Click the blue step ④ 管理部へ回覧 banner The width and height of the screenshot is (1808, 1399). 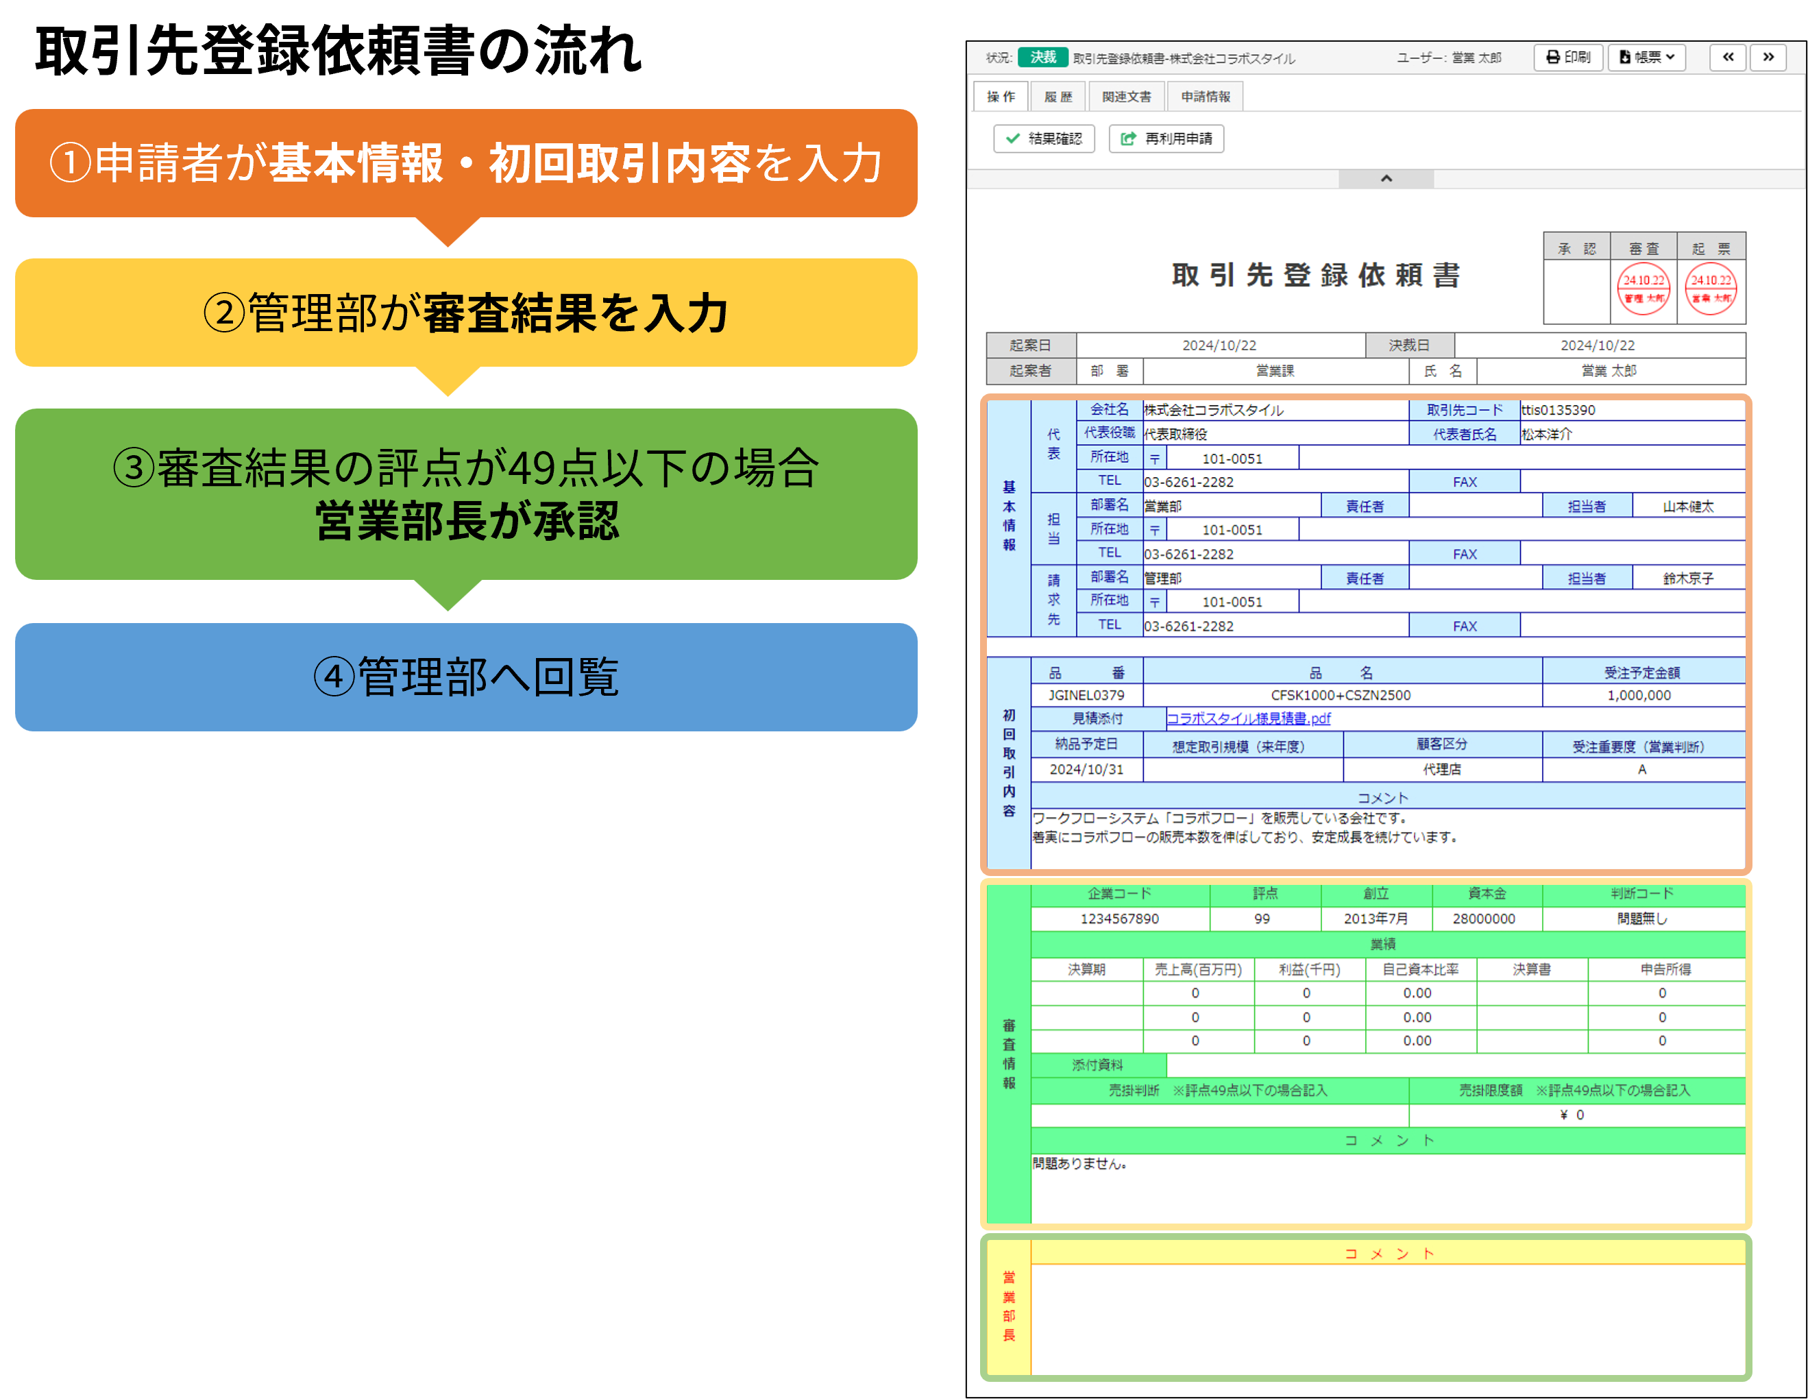coord(466,677)
